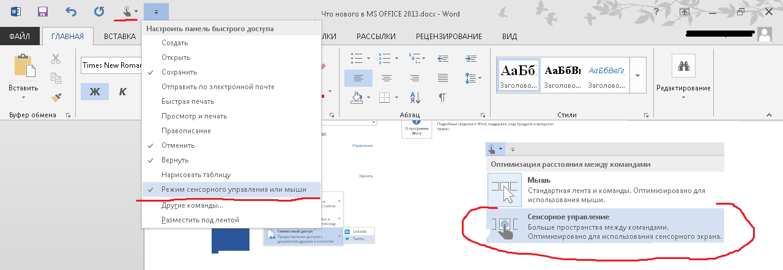Close the customize quick access toolbar dropdown button

157,12
